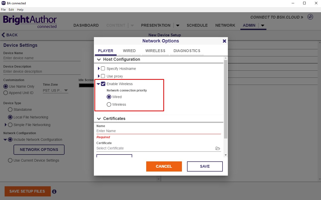This screenshot has height=200, width=321.
Task: Click the BrightAuthor connected logo
Action: tap(30, 22)
